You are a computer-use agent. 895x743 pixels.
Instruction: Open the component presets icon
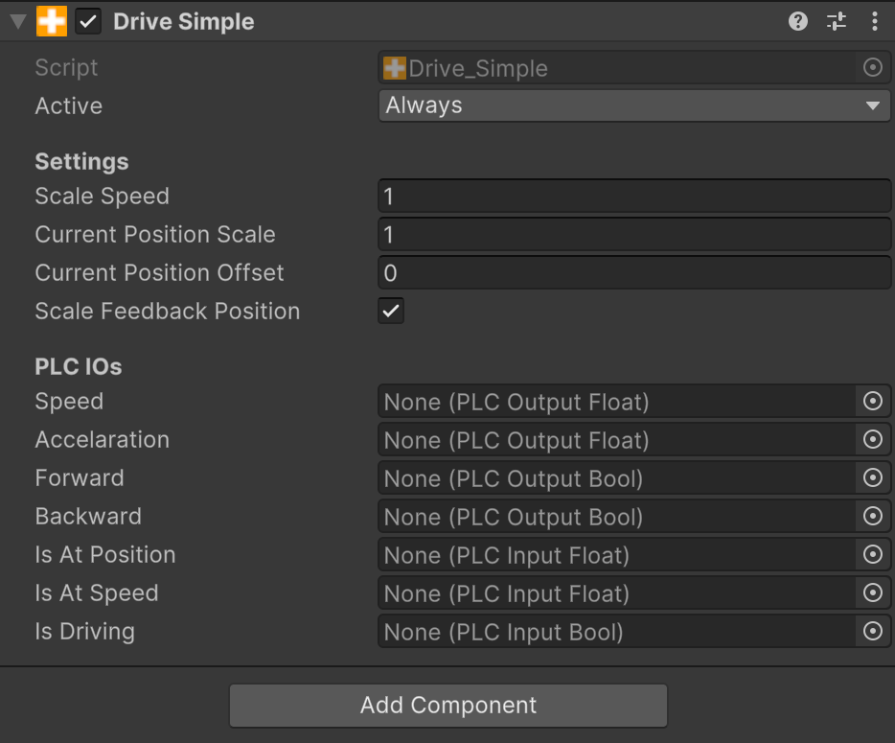coord(837,22)
